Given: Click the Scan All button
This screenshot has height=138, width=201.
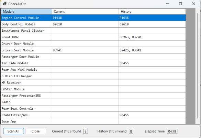Looking at the screenshot, I should (x=13, y=131).
